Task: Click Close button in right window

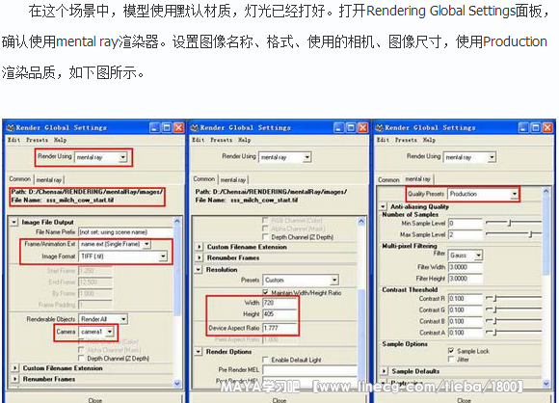Action: pos(465,400)
